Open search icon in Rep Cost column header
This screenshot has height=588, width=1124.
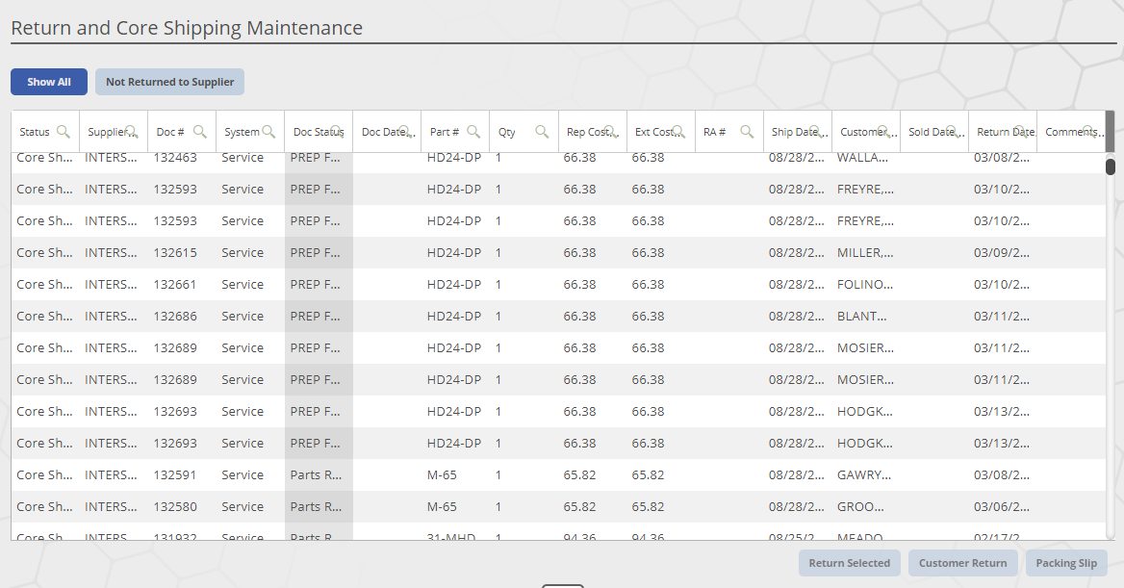610,131
